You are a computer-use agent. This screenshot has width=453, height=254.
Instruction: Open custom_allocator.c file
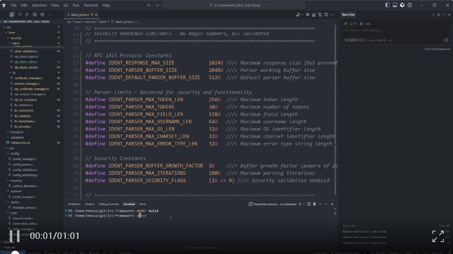[25, 186]
